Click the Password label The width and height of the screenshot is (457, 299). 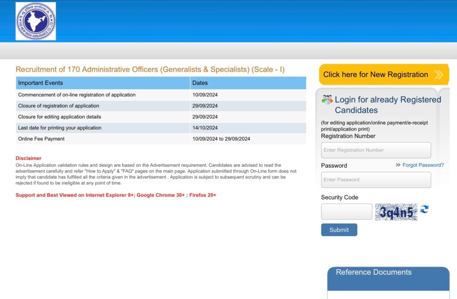click(x=334, y=166)
